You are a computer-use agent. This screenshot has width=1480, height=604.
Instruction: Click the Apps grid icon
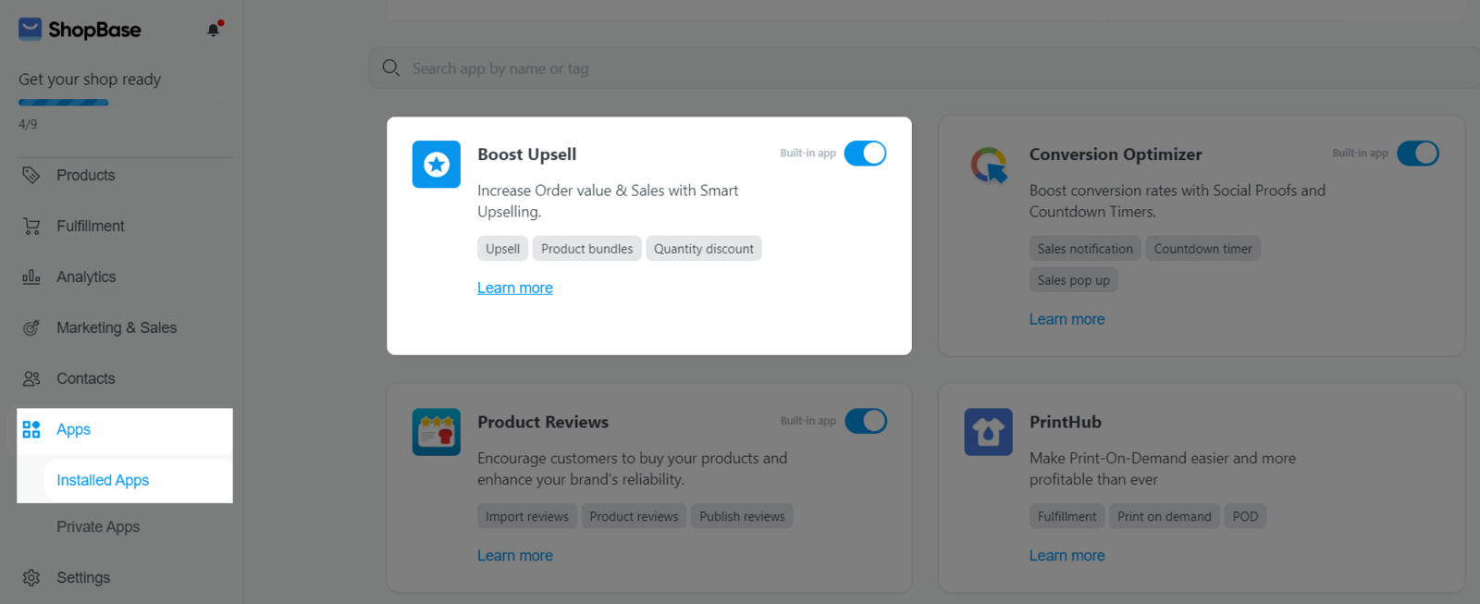[x=31, y=429]
